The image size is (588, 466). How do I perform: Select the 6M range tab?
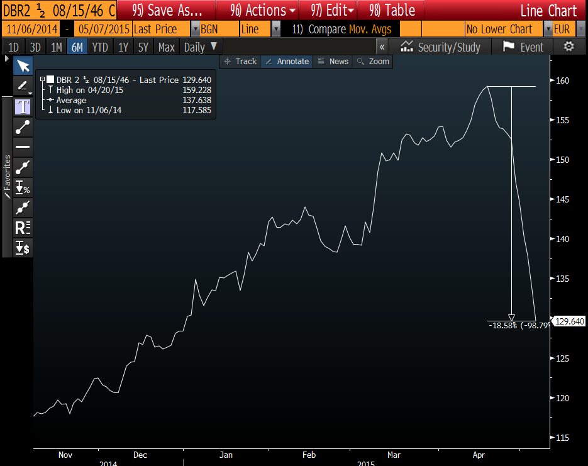click(x=77, y=47)
